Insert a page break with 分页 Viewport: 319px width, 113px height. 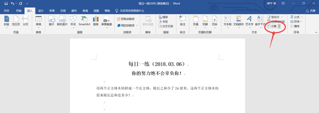tap(26, 21)
